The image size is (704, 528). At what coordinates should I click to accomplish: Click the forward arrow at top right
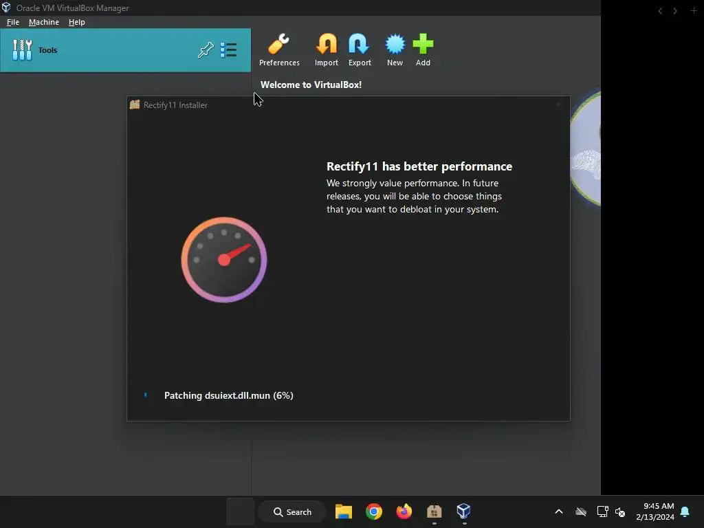tap(675, 11)
